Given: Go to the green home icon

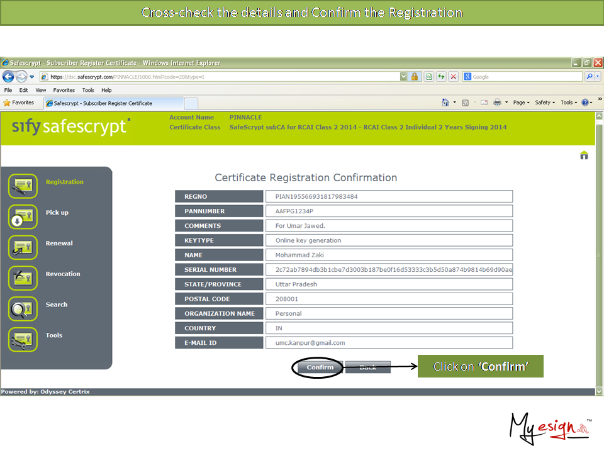Looking at the screenshot, I should click(584, 155).
